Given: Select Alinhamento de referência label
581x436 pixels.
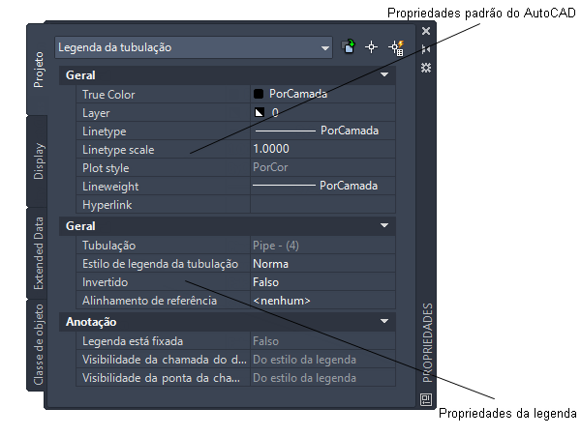Looking at the screenshot, I should click(149, 301).
